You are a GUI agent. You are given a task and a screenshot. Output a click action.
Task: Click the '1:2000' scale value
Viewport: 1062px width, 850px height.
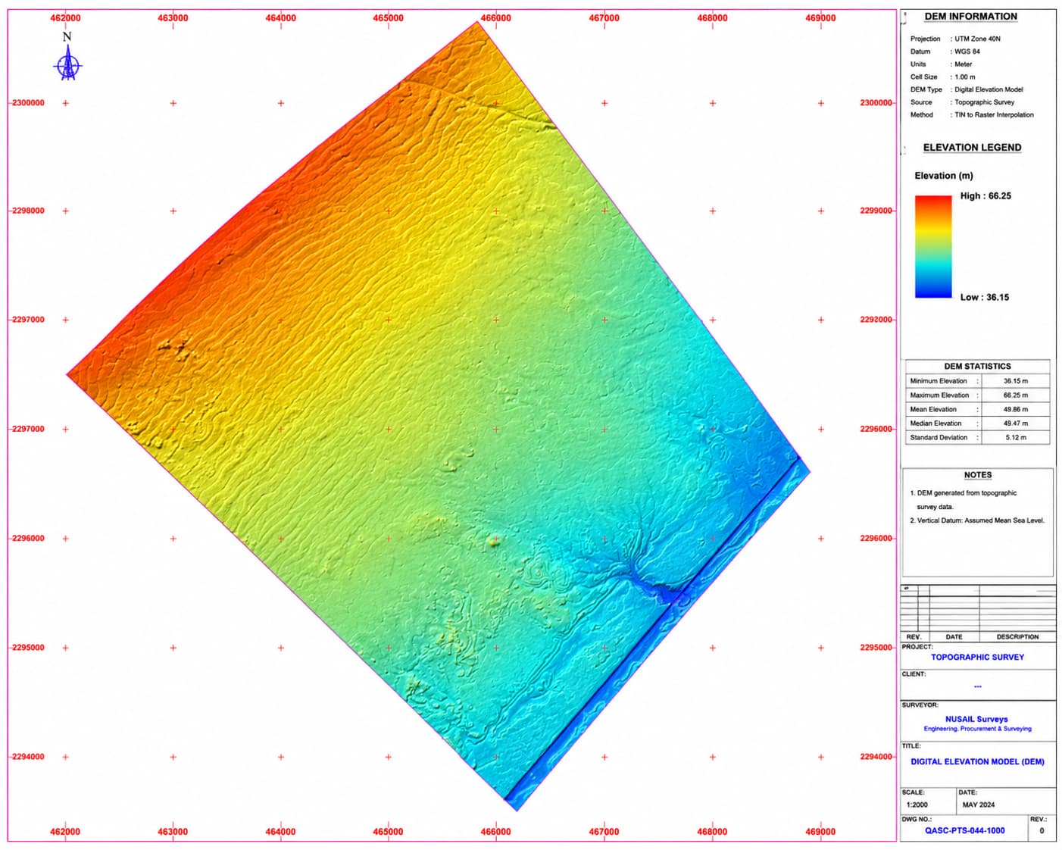[x=917, y=805]
